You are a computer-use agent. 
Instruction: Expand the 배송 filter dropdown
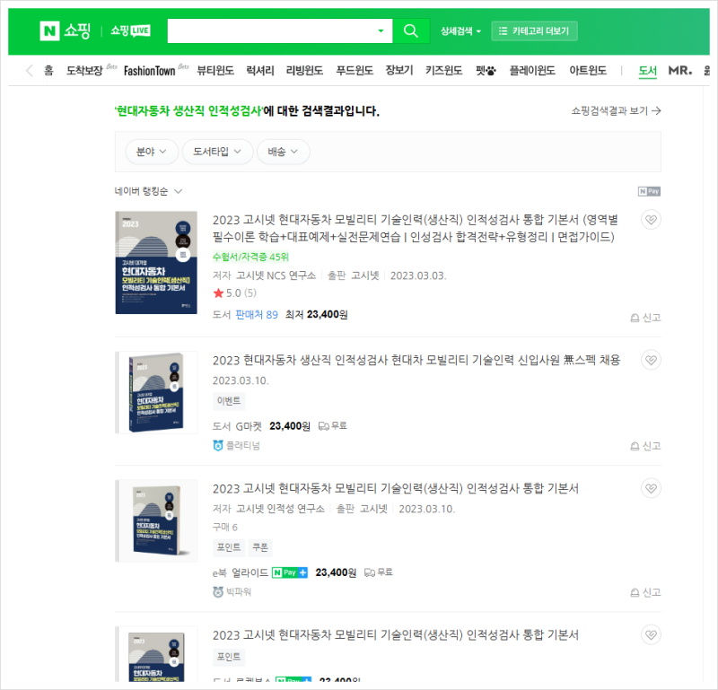point(283,152)
